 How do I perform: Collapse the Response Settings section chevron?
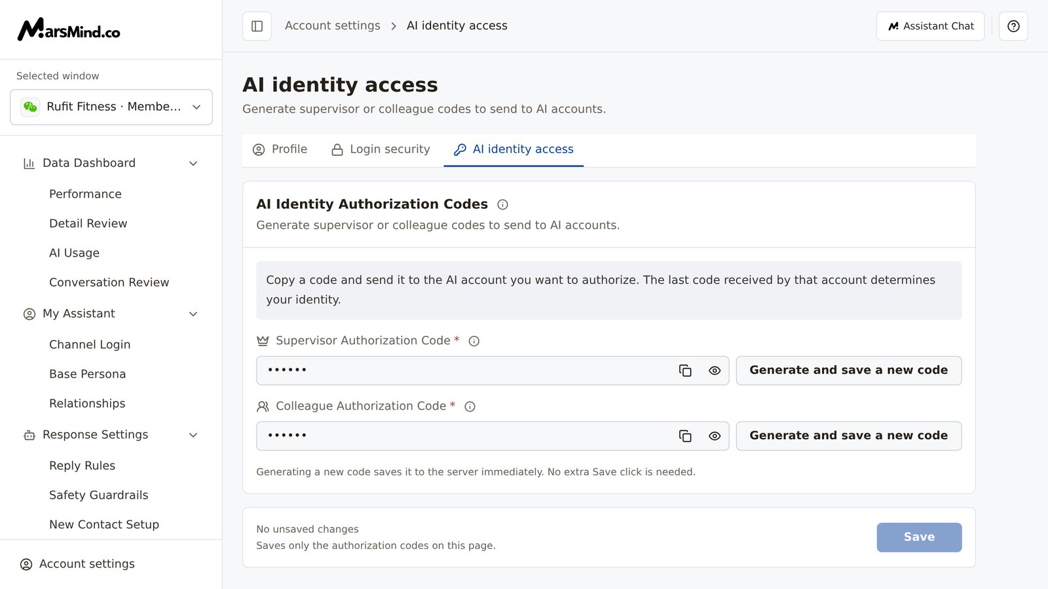tap(193, 435)
